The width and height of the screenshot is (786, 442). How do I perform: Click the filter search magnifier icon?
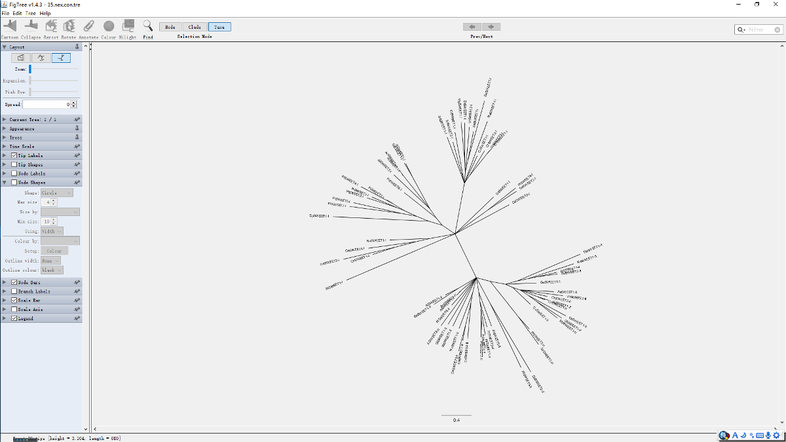tap(741, 29)
